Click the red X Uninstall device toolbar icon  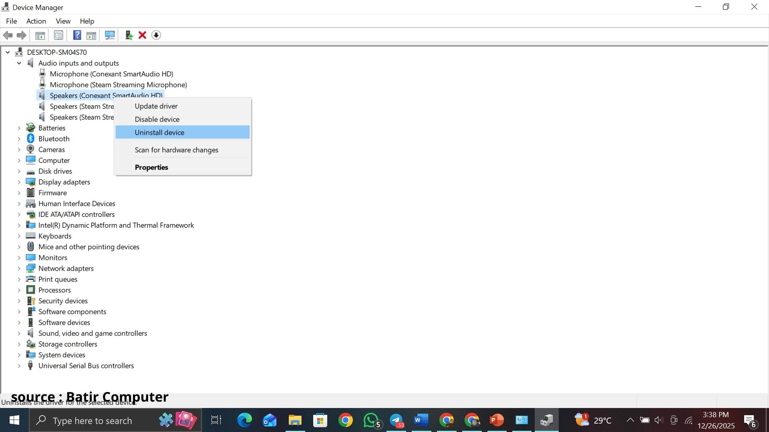[142, 35]
